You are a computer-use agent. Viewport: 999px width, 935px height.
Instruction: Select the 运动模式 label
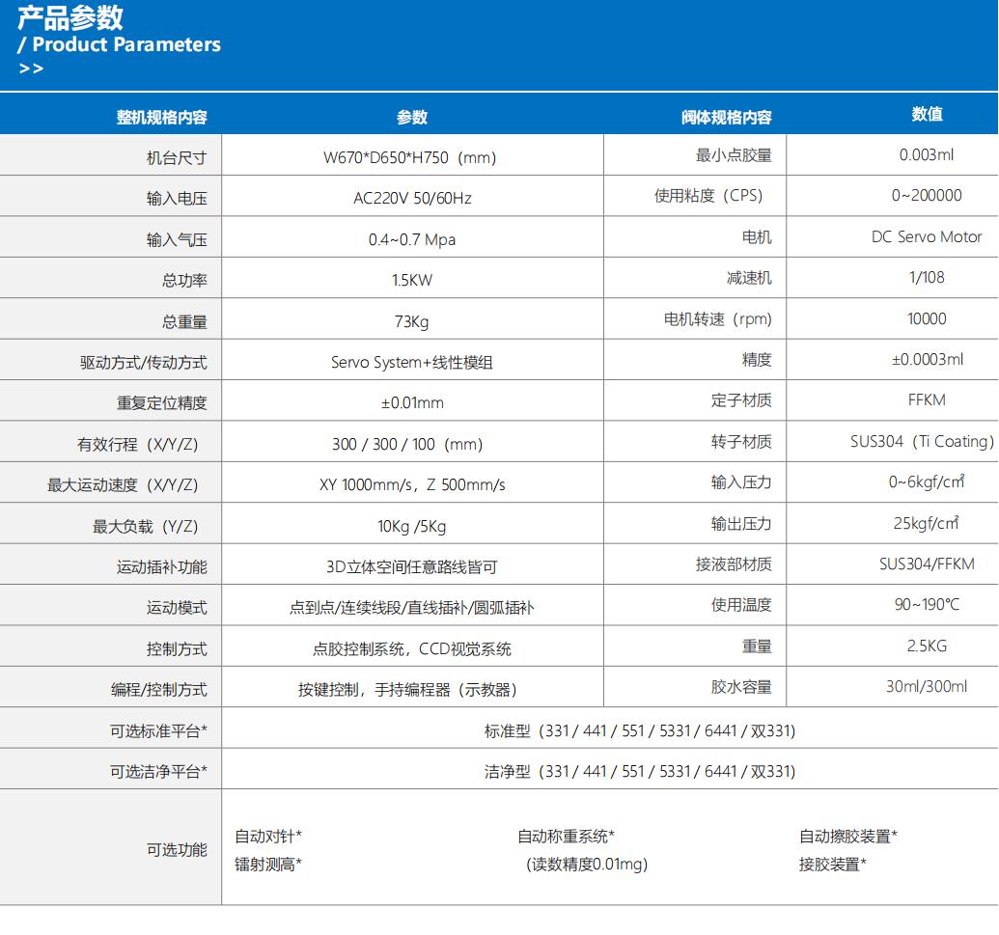coord(177,608)
